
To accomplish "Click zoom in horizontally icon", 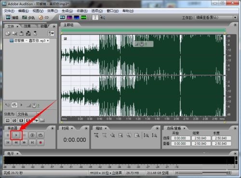I will click(x=96, y=136).
